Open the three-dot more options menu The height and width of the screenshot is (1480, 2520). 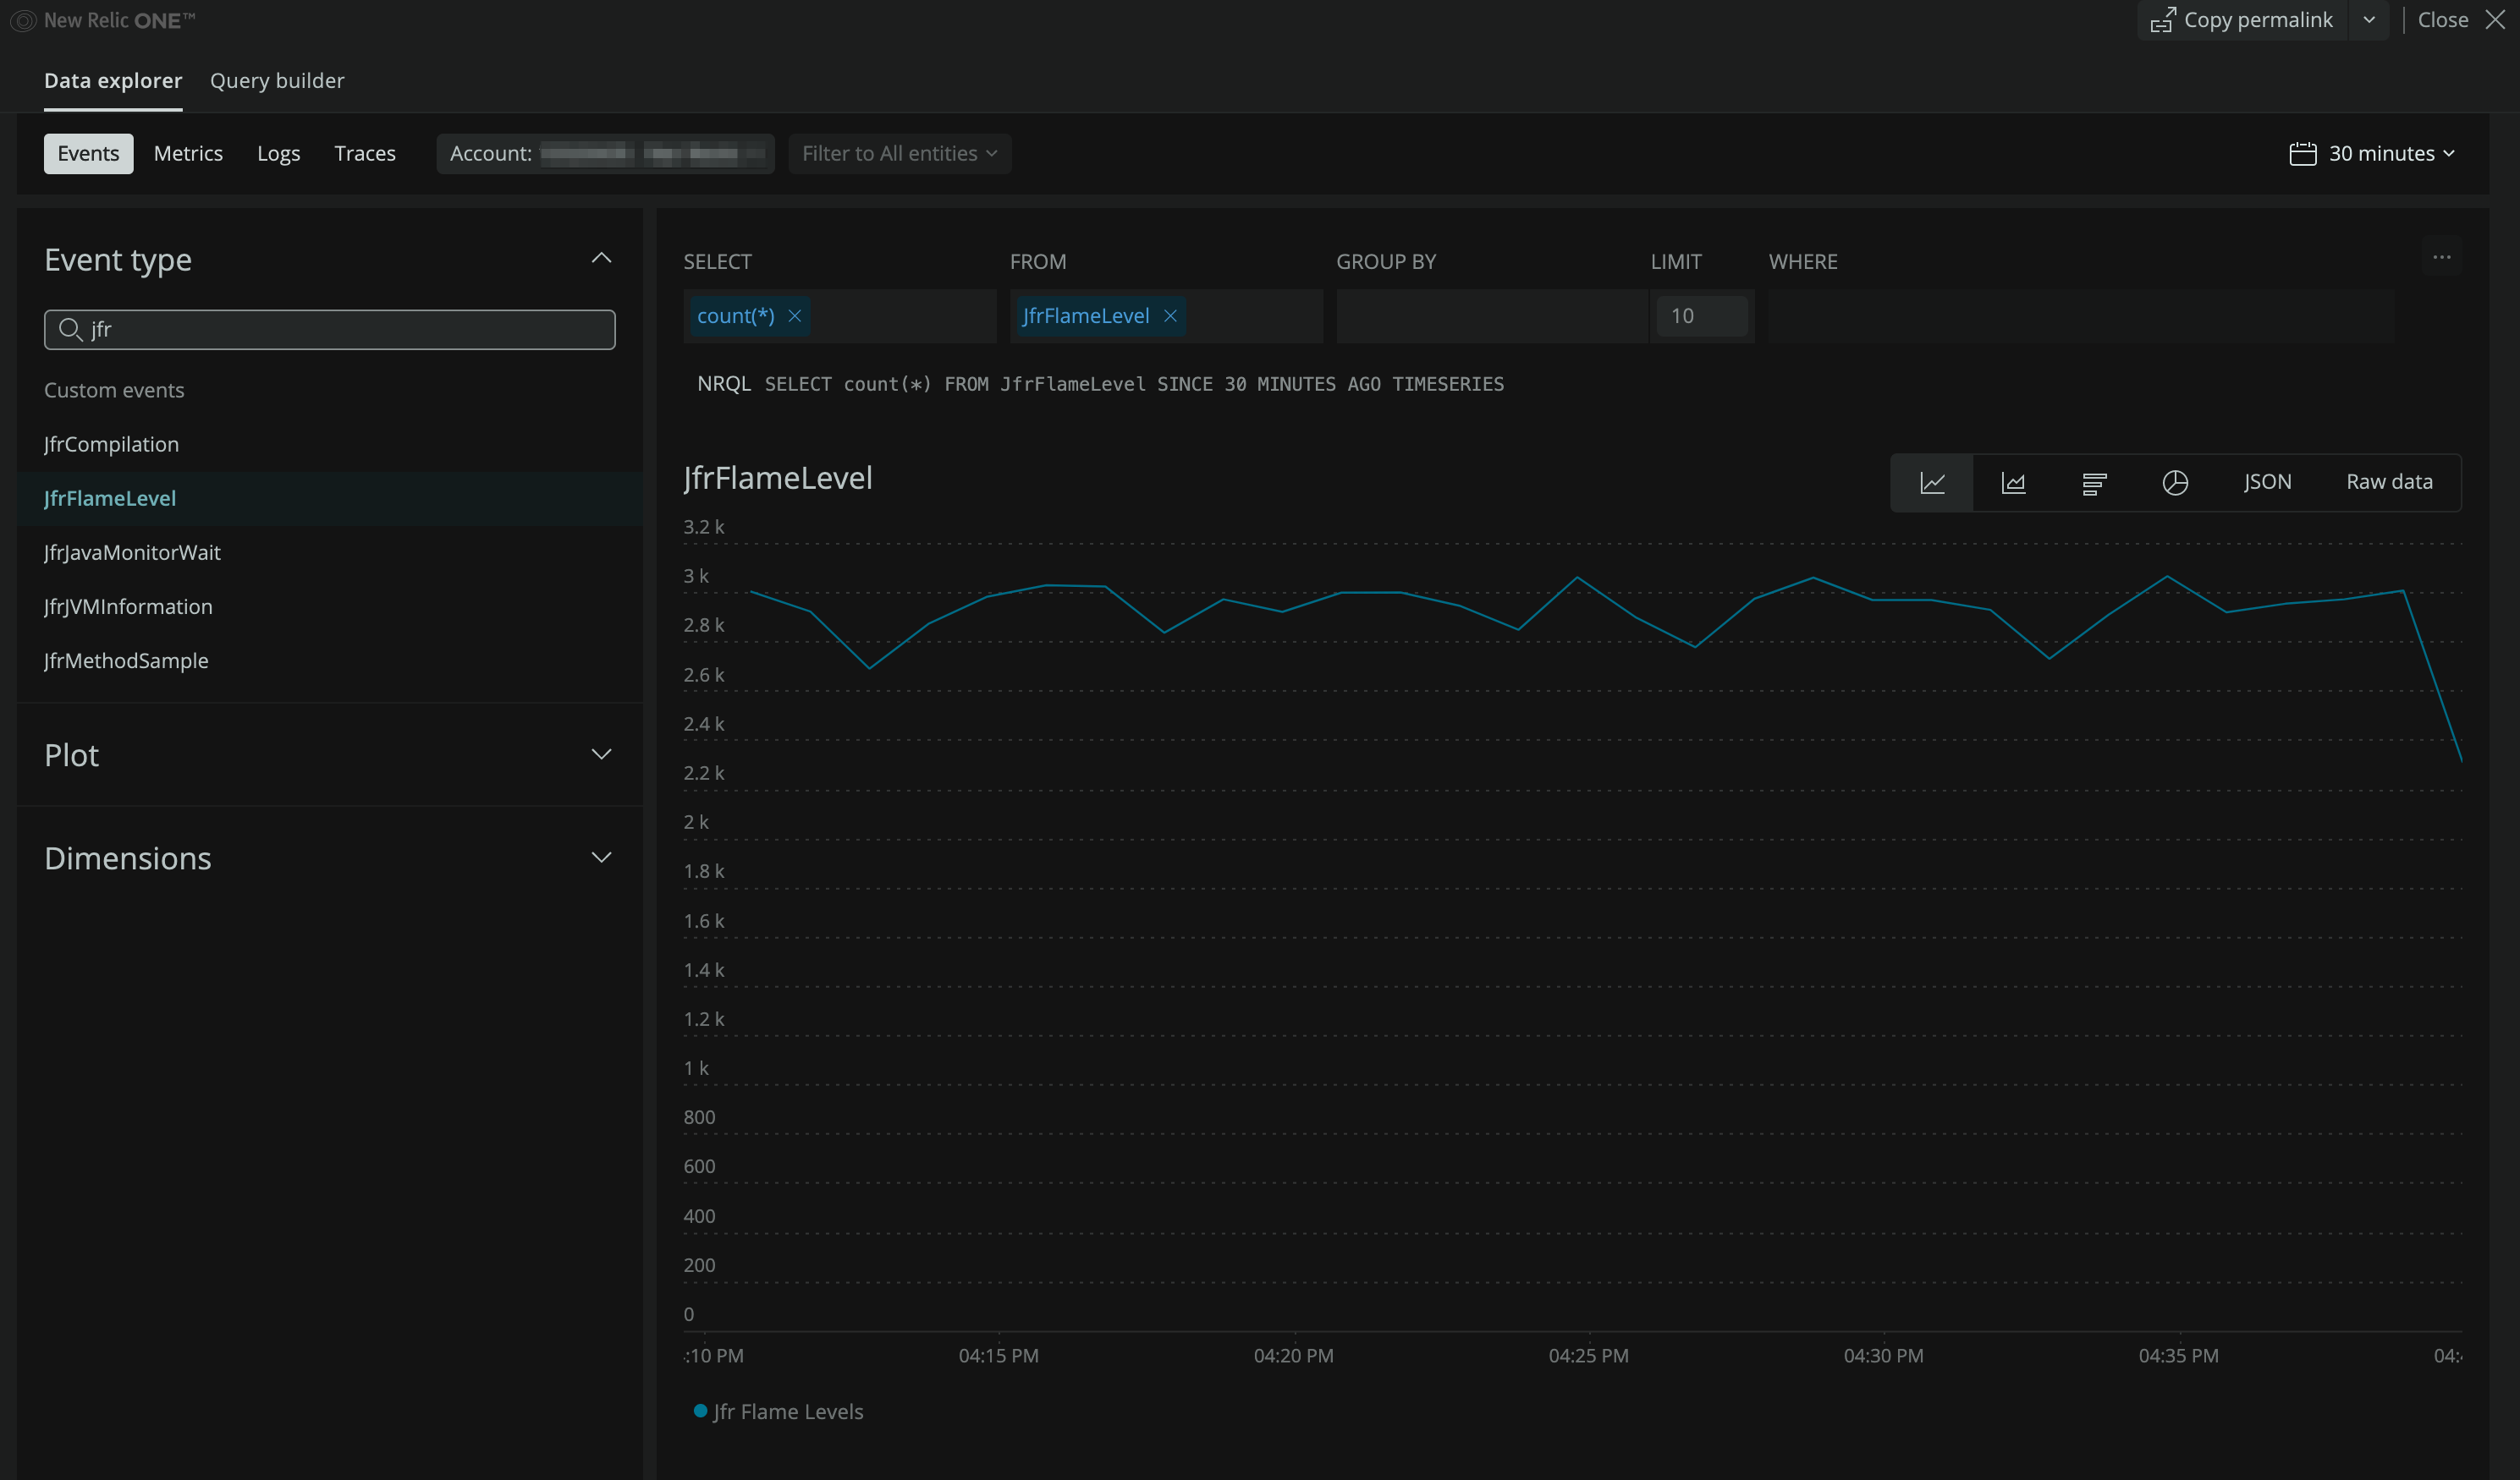pos(2442,258)
